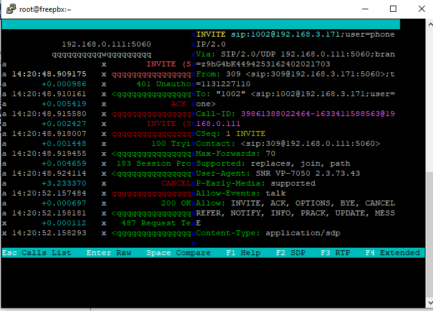The image size is (433, 311).
Task: Click the 'P-Early-Media: supported' line
Action: 256,183
